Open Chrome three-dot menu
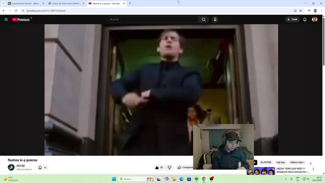This screenshot has width=325, height=183. point(321,11)
